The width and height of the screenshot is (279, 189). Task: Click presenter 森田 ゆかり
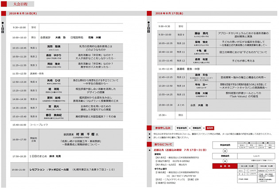(x=54, y=55)
